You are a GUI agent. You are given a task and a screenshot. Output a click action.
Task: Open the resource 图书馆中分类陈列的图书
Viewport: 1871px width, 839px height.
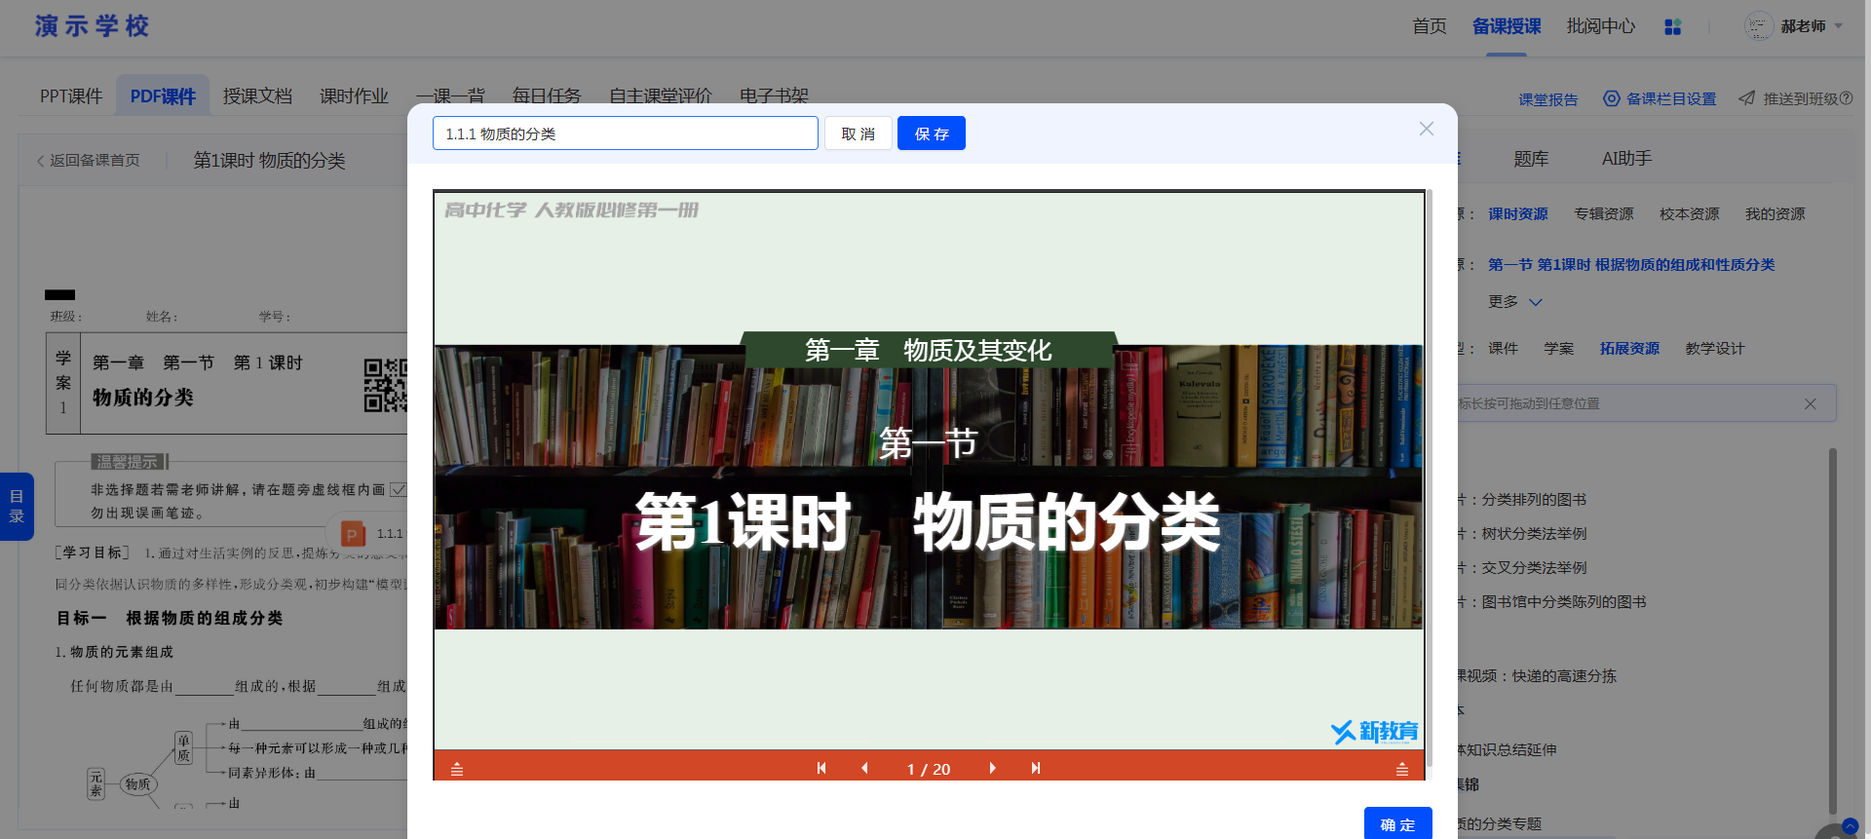tap(1564, 601)
